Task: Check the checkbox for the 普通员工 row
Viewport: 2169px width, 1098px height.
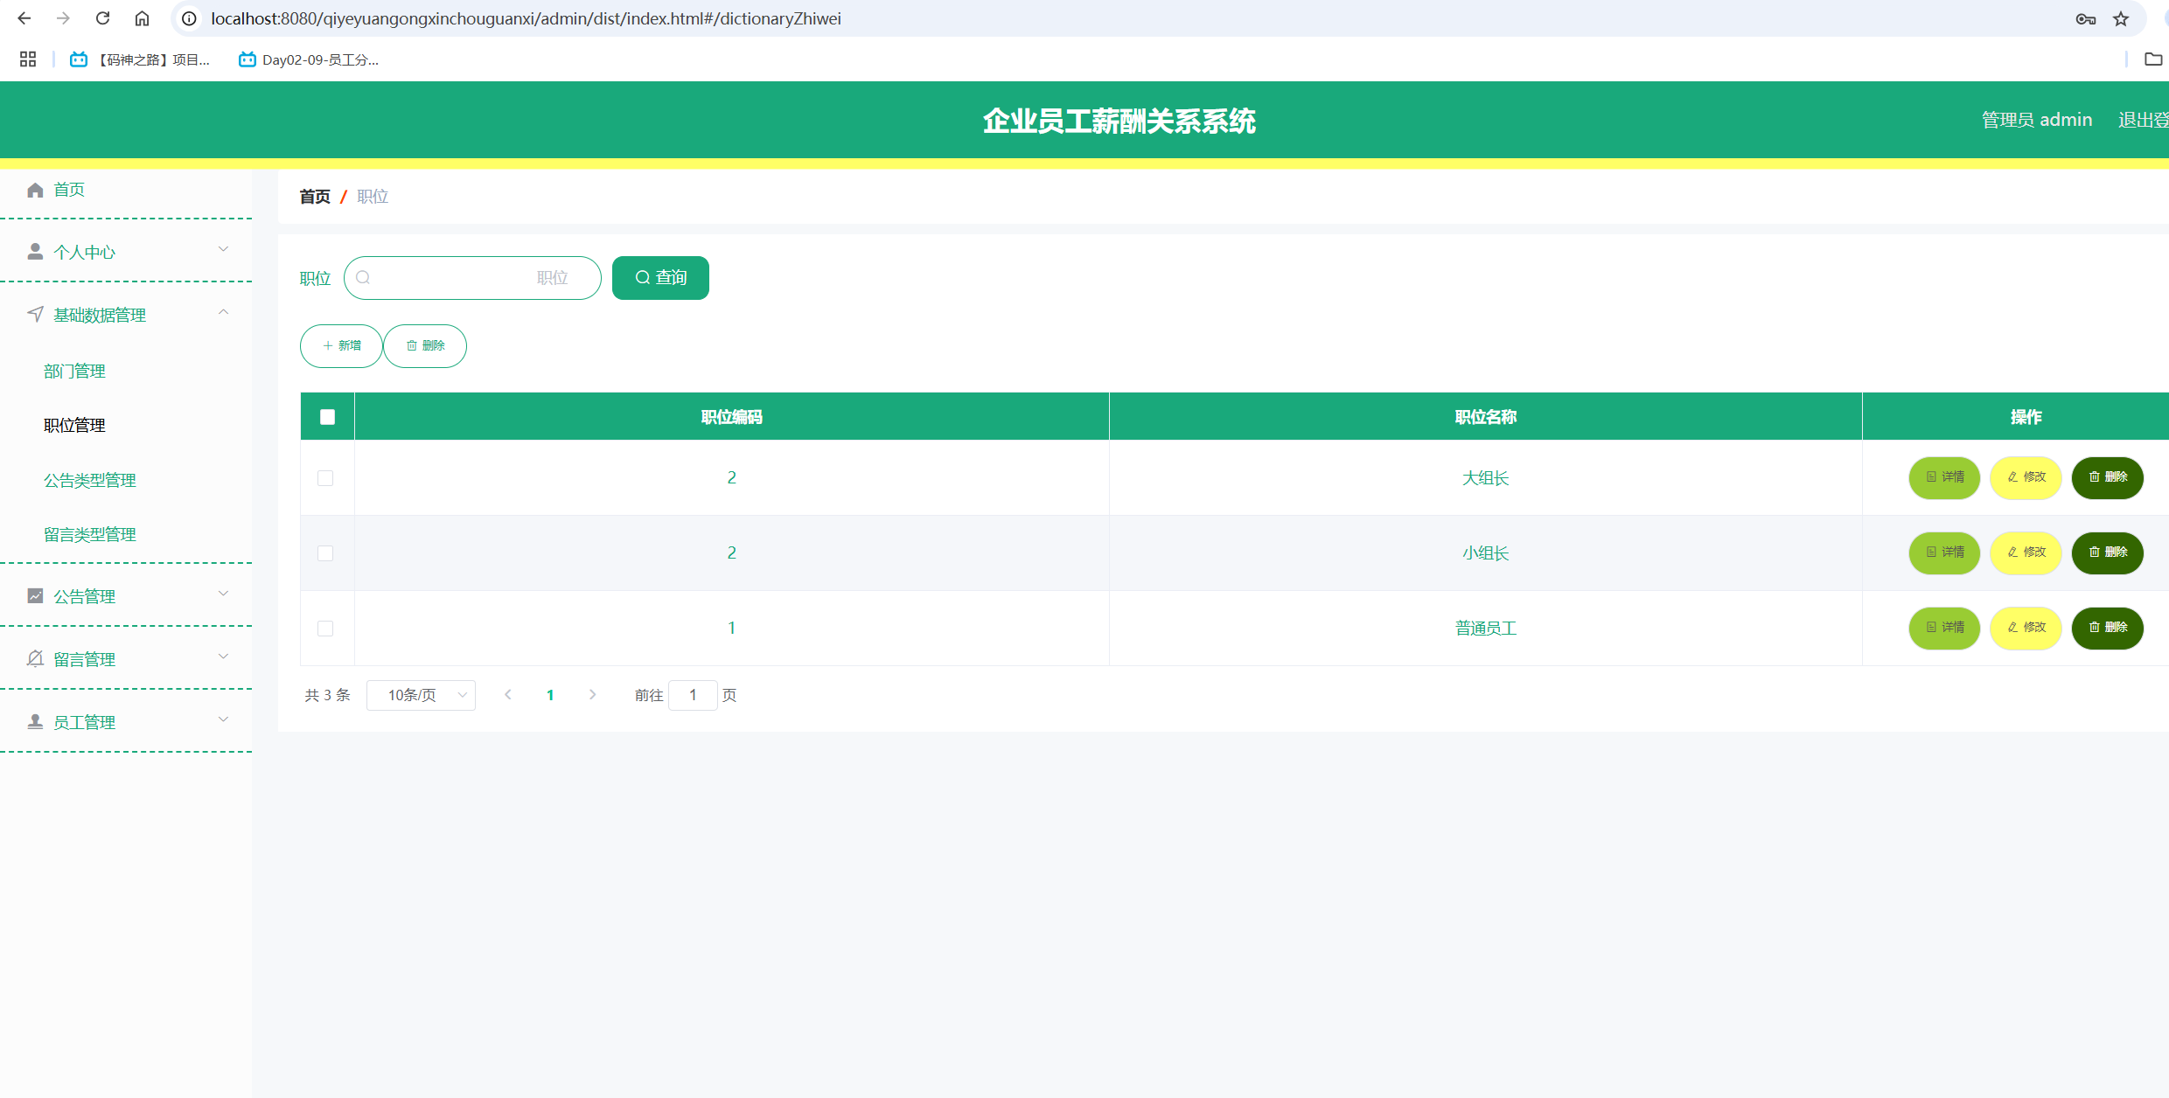Action: click(325, 629)
